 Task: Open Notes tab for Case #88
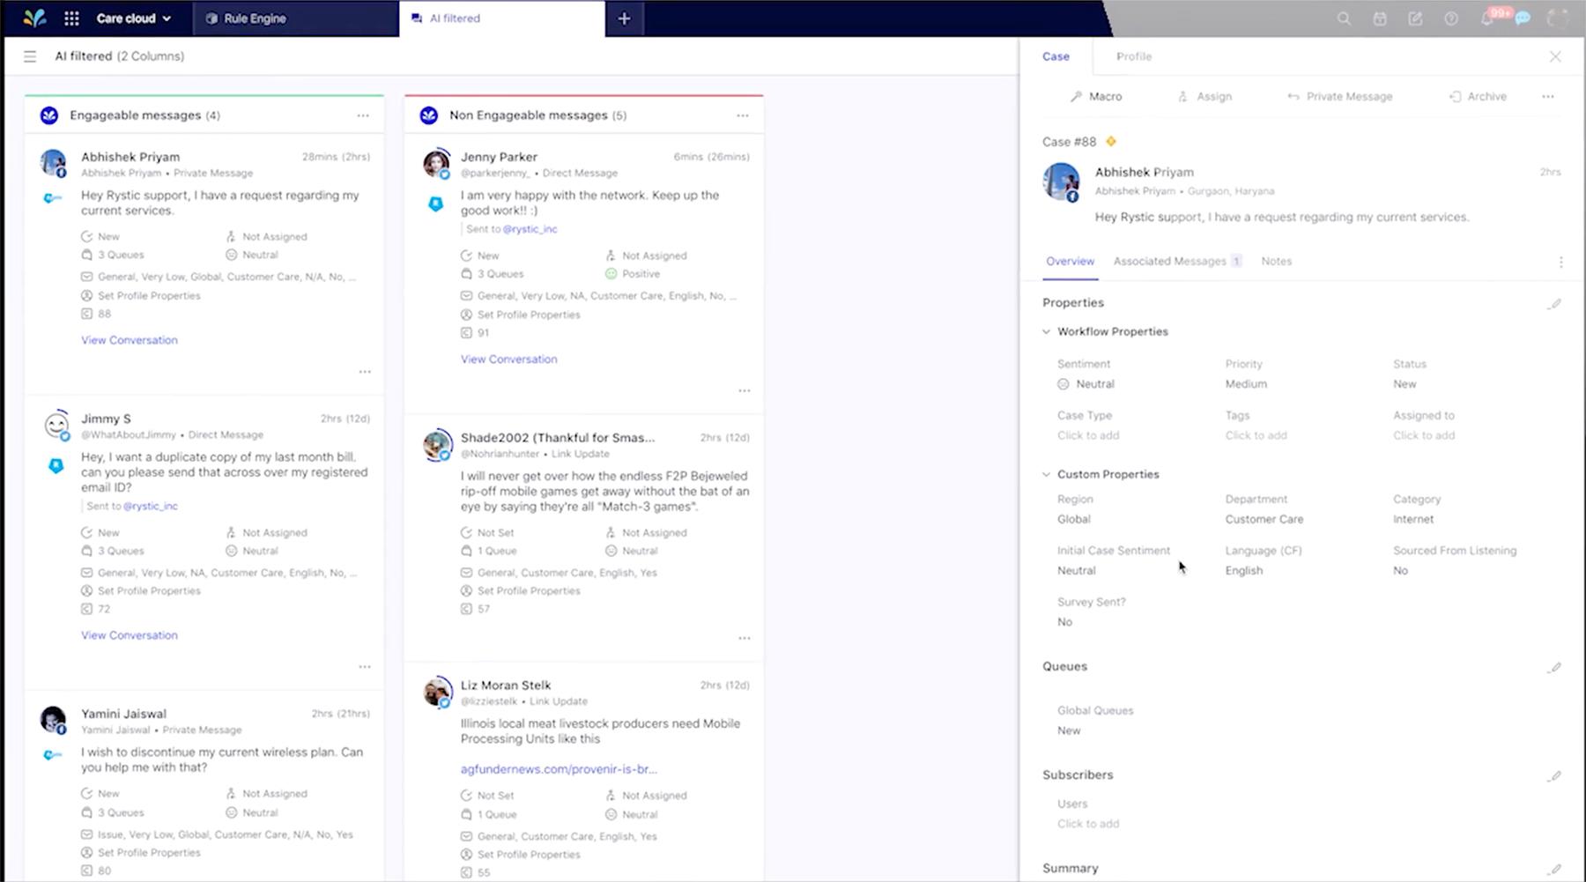(1276, 261)
